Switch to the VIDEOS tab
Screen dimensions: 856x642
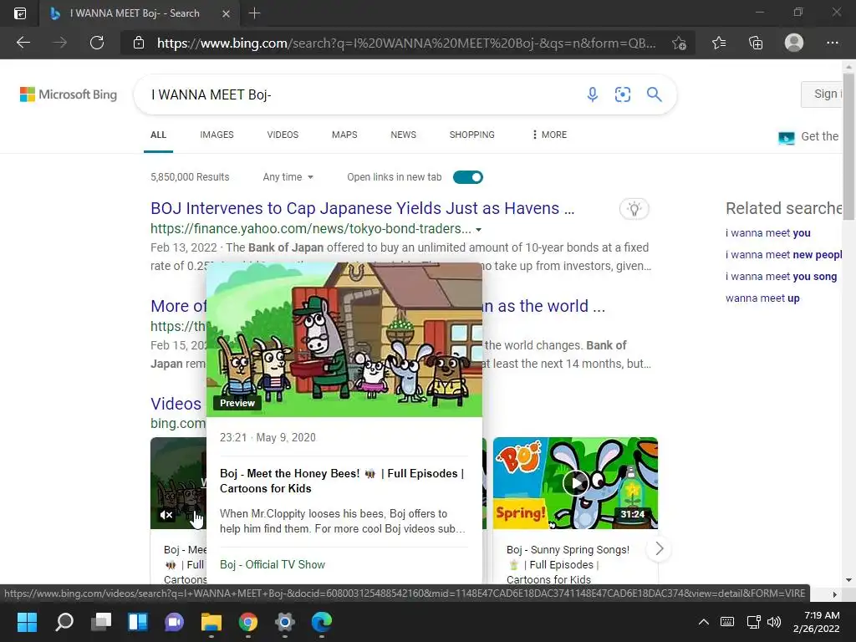[283, 135]
